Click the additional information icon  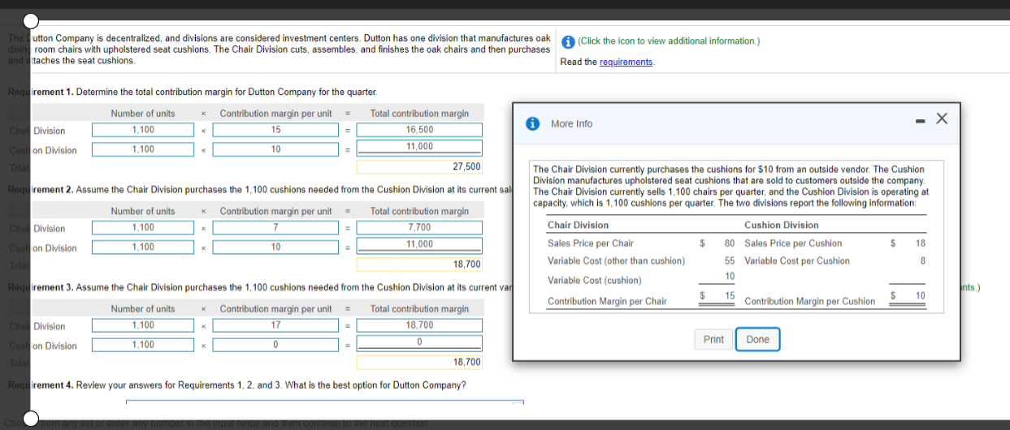click(569, 41)
